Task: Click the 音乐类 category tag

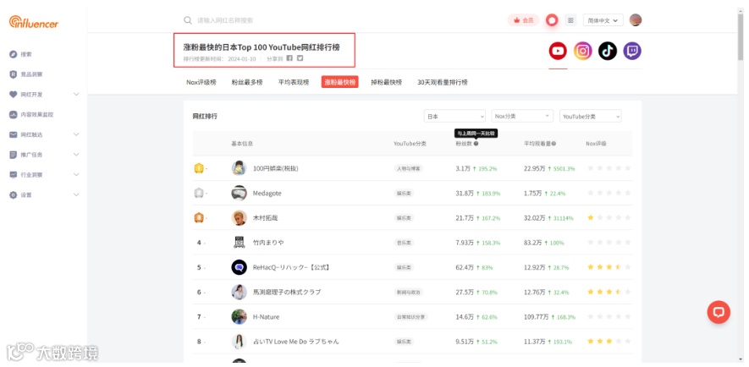Action: 404,243
